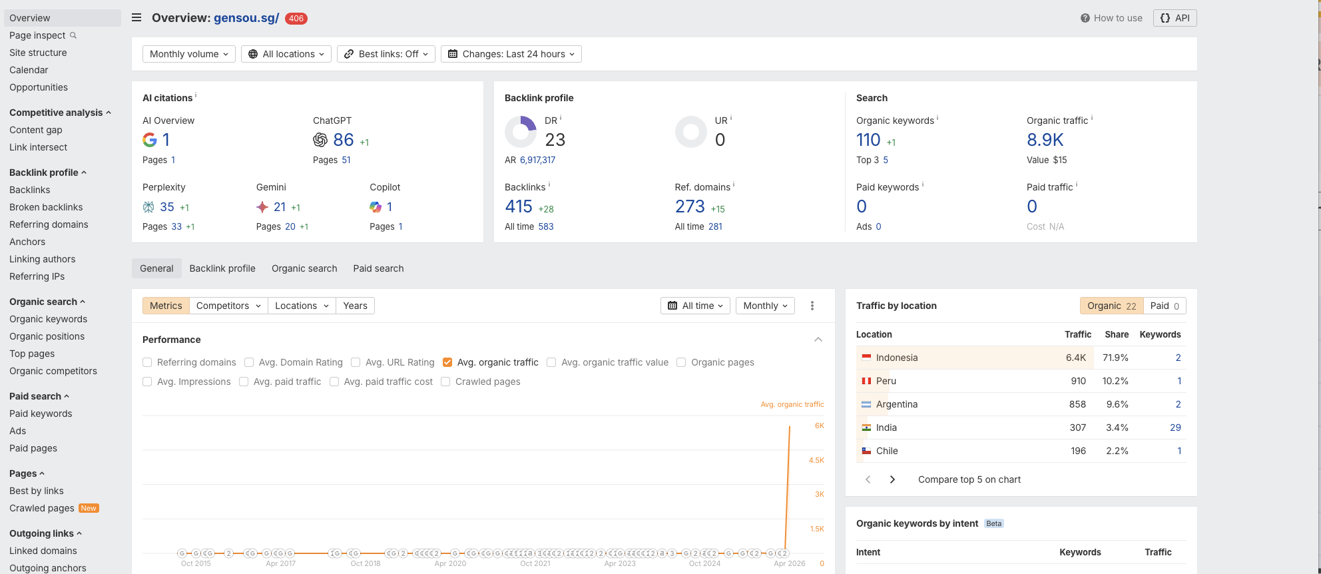This screenshot has height=574, width=1321.
Task: Enable the Avg. Impressions checkbox
Action: (147, 382)
